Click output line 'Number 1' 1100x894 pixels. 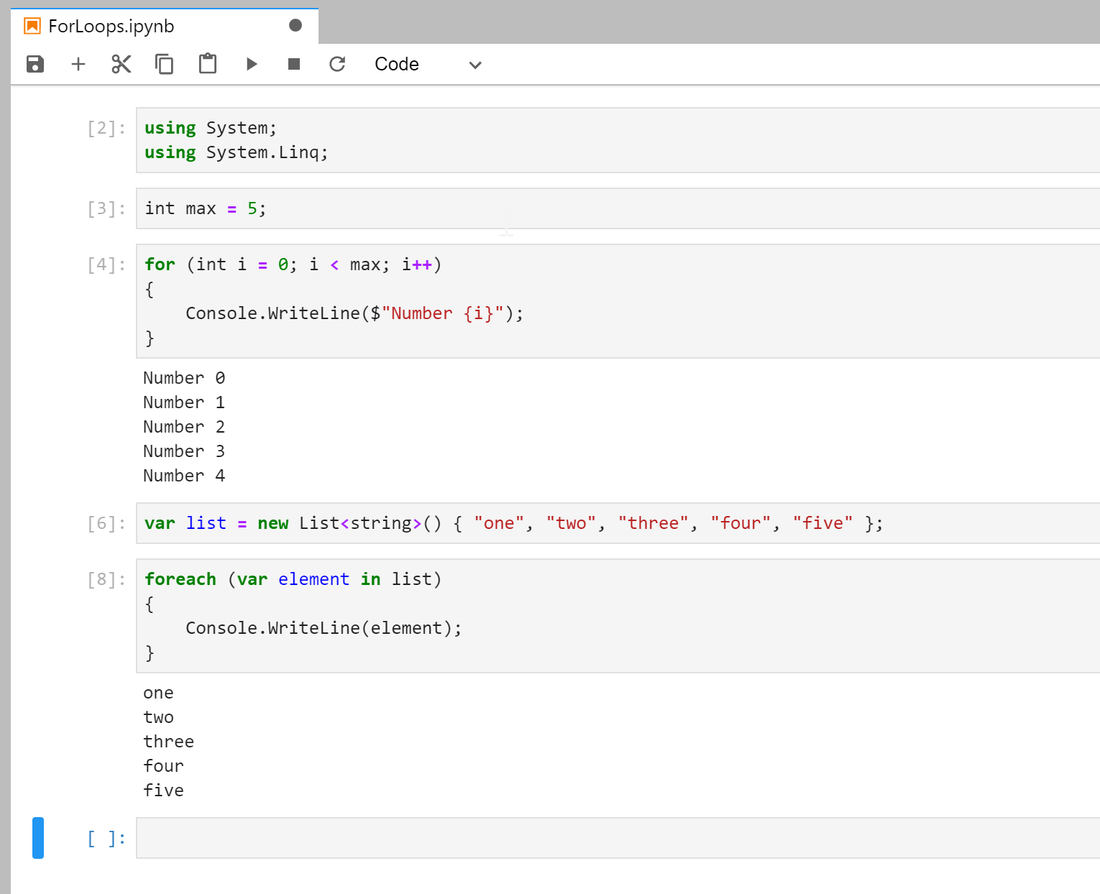coord(184,402)
